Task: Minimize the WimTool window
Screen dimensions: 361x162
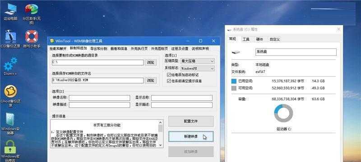Action: coord(188,41)
